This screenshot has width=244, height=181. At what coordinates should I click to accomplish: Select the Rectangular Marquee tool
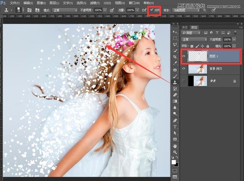pos(175,38)
